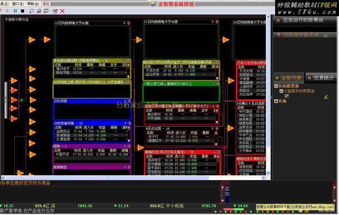Open dropdown of 分时放量突破 box

(x=125, y=123)
